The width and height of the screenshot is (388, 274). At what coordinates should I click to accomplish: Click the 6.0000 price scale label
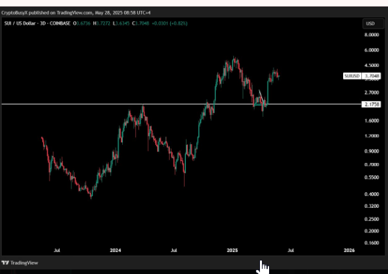(x=371, y=50)
